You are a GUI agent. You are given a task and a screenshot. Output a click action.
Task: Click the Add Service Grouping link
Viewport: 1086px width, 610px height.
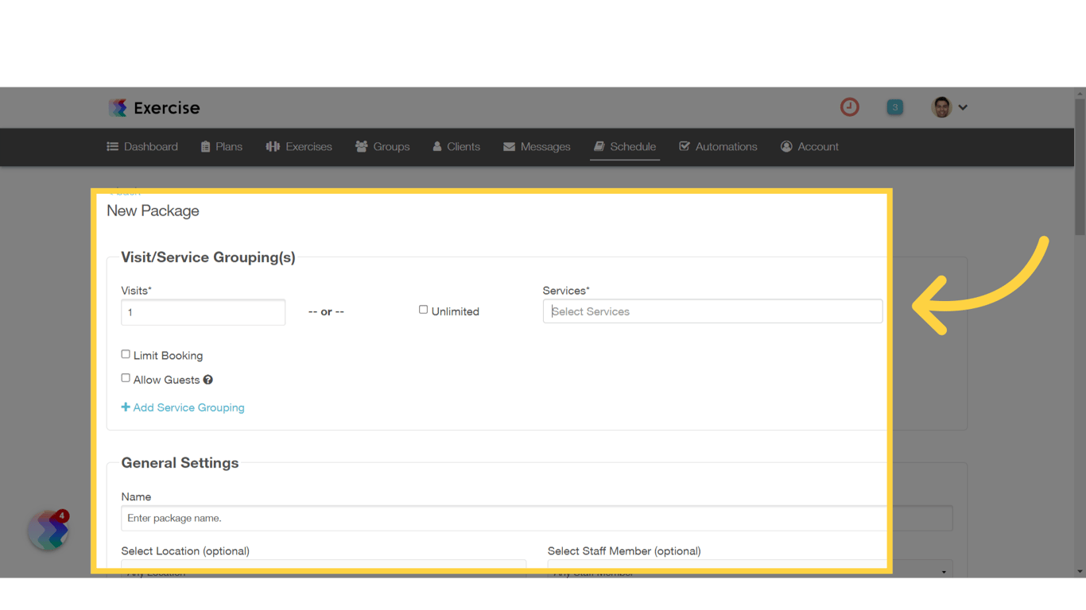[x=183, y=407]
